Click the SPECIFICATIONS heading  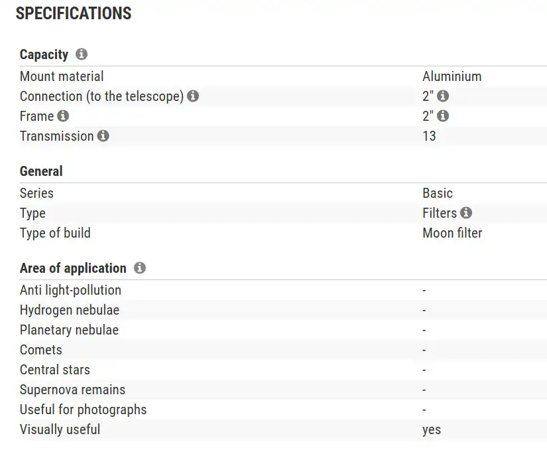click(74, 13)
